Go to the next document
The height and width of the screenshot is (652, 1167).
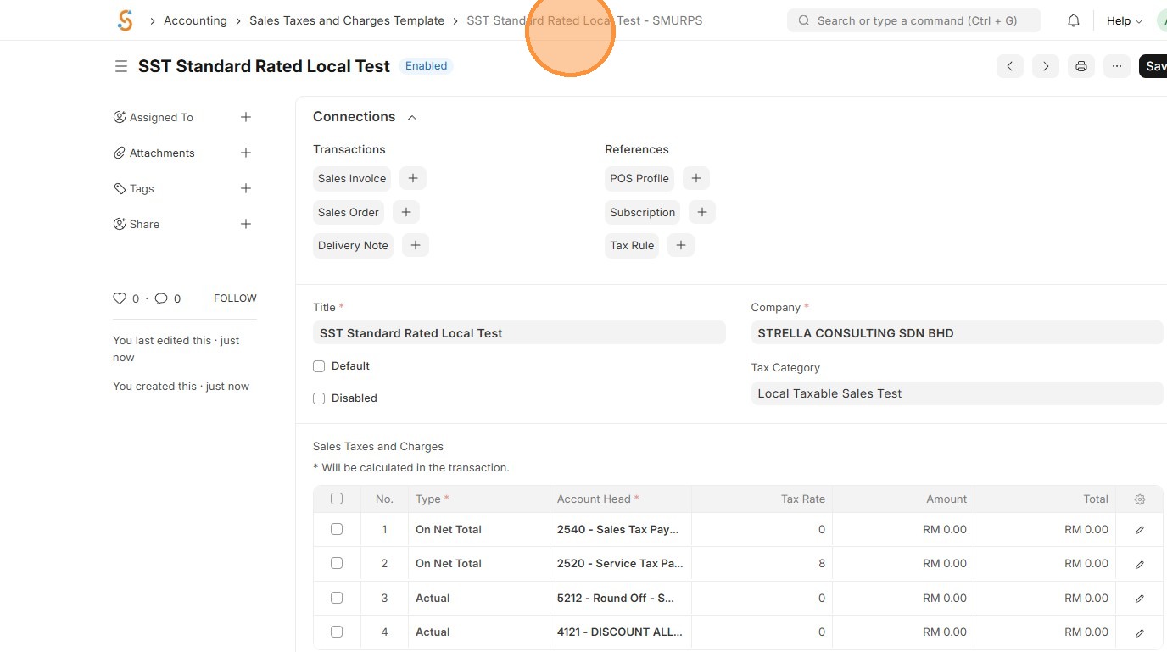1045,66
